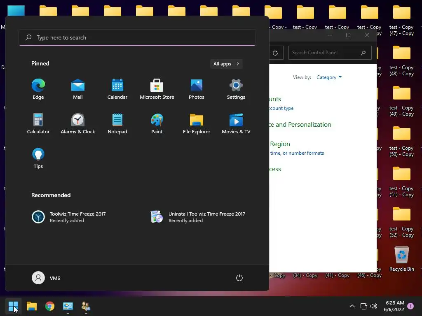Open Toolwiz Time Freeze 2017 recommended item

click(x=69, y=217)
